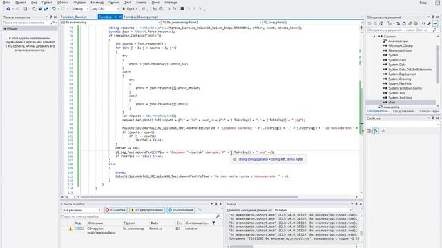Viewport: 442px width, 248px height.
Task: Pin the Error List panel
Action: tap(216, 204)
